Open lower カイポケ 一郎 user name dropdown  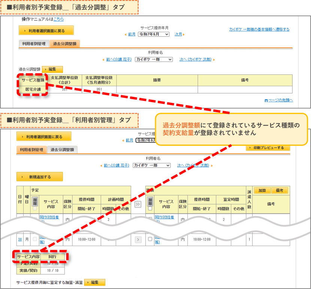pyautogui.click(x=151, y=165)
